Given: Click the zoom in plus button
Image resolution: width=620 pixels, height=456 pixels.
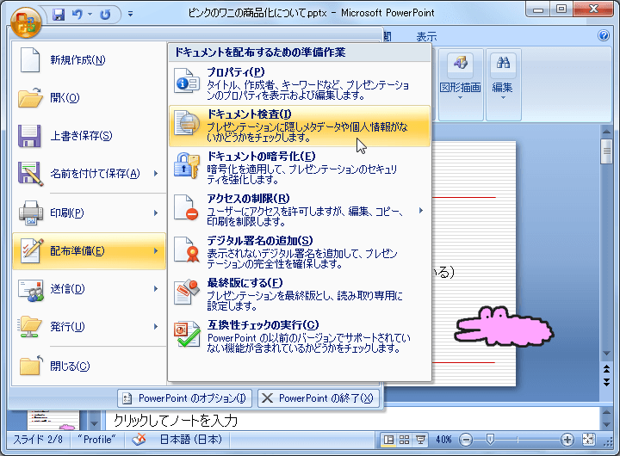Looking at the screenshot, I should (567, 440).
